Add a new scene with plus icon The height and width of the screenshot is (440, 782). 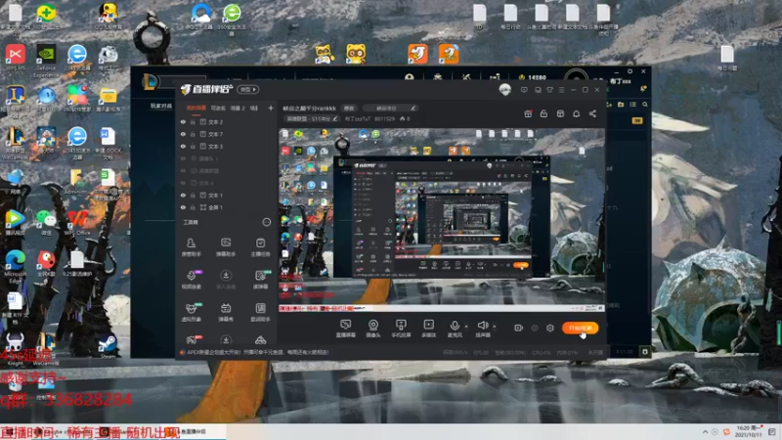[x=271, y=108]
